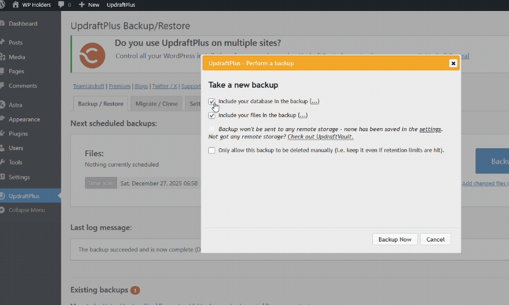Open the Blogs link

141,86
